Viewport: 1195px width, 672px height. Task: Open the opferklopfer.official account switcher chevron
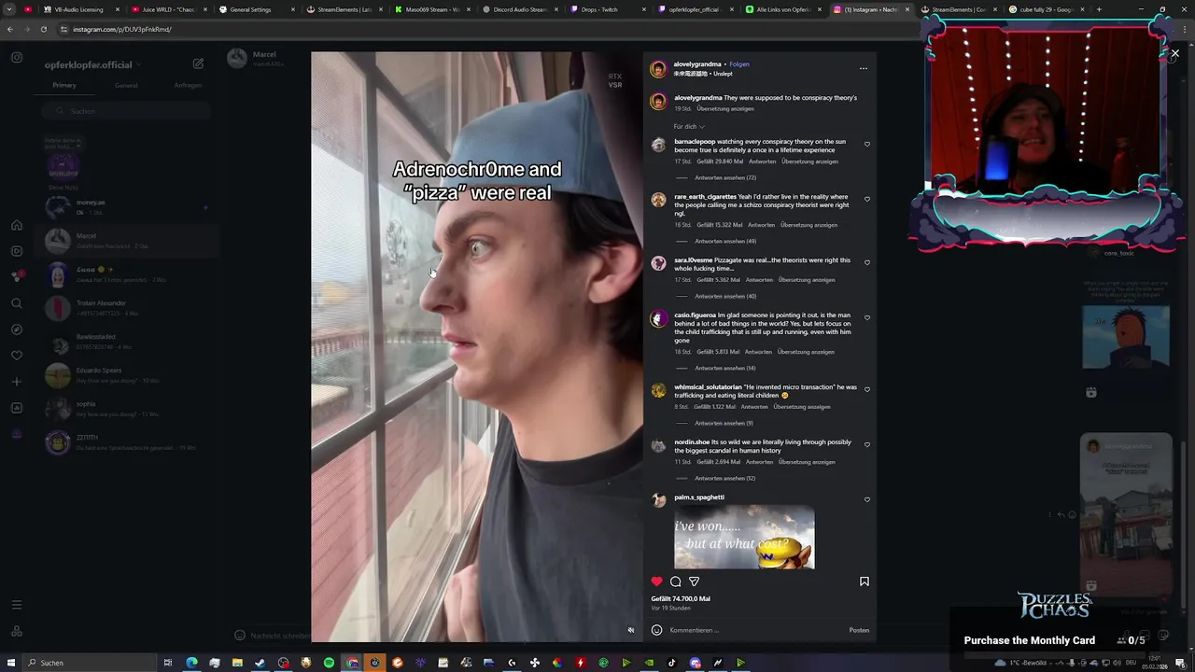(x=138, y=65)
